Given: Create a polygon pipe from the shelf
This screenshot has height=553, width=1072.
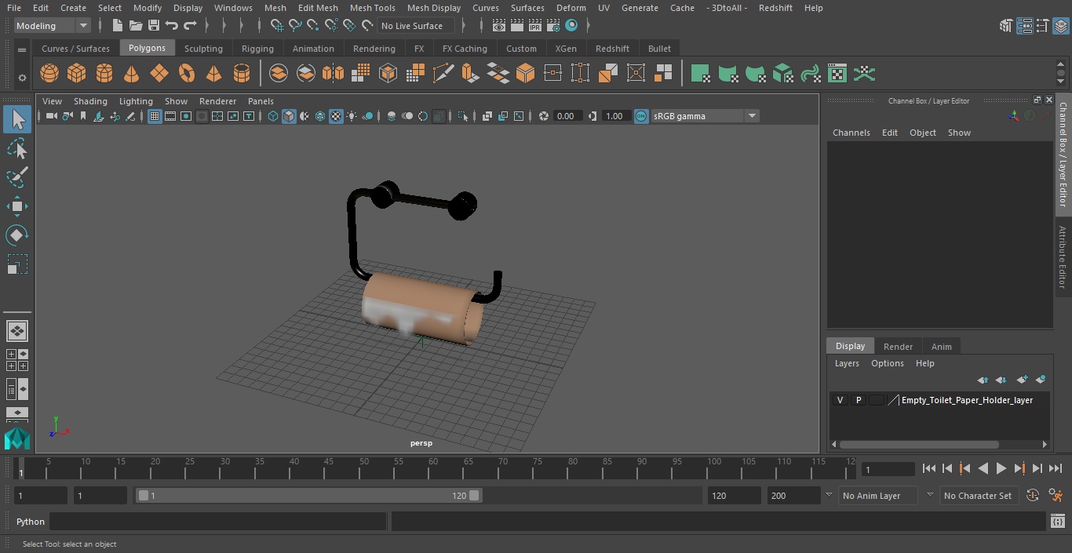Looking at the screenshot, I should point(242,74).
